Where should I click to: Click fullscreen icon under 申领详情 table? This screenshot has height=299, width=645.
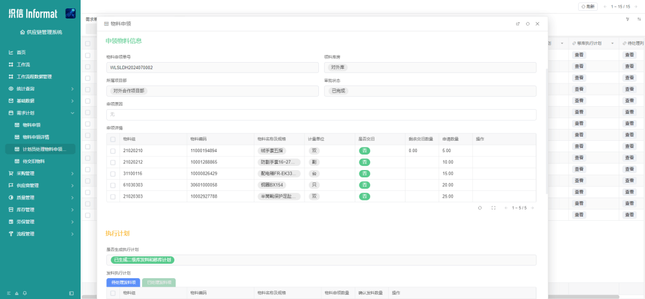click(493, 208)
